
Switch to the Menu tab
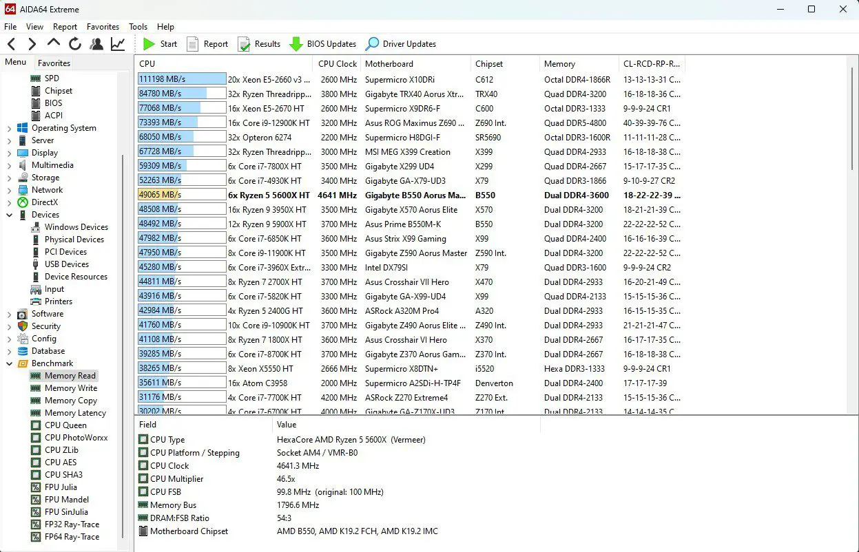(x=15, y=63)
